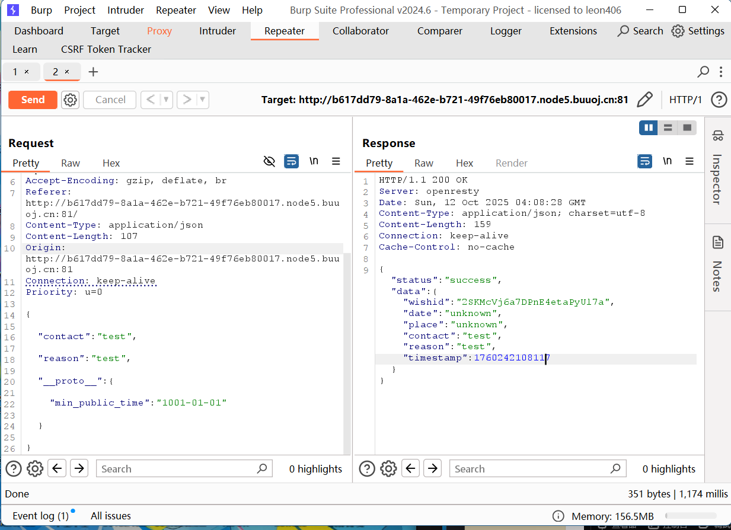Toggle hidden characters eye icon in Request
This screenshot has width=731, height=530.
click(269, 161)
